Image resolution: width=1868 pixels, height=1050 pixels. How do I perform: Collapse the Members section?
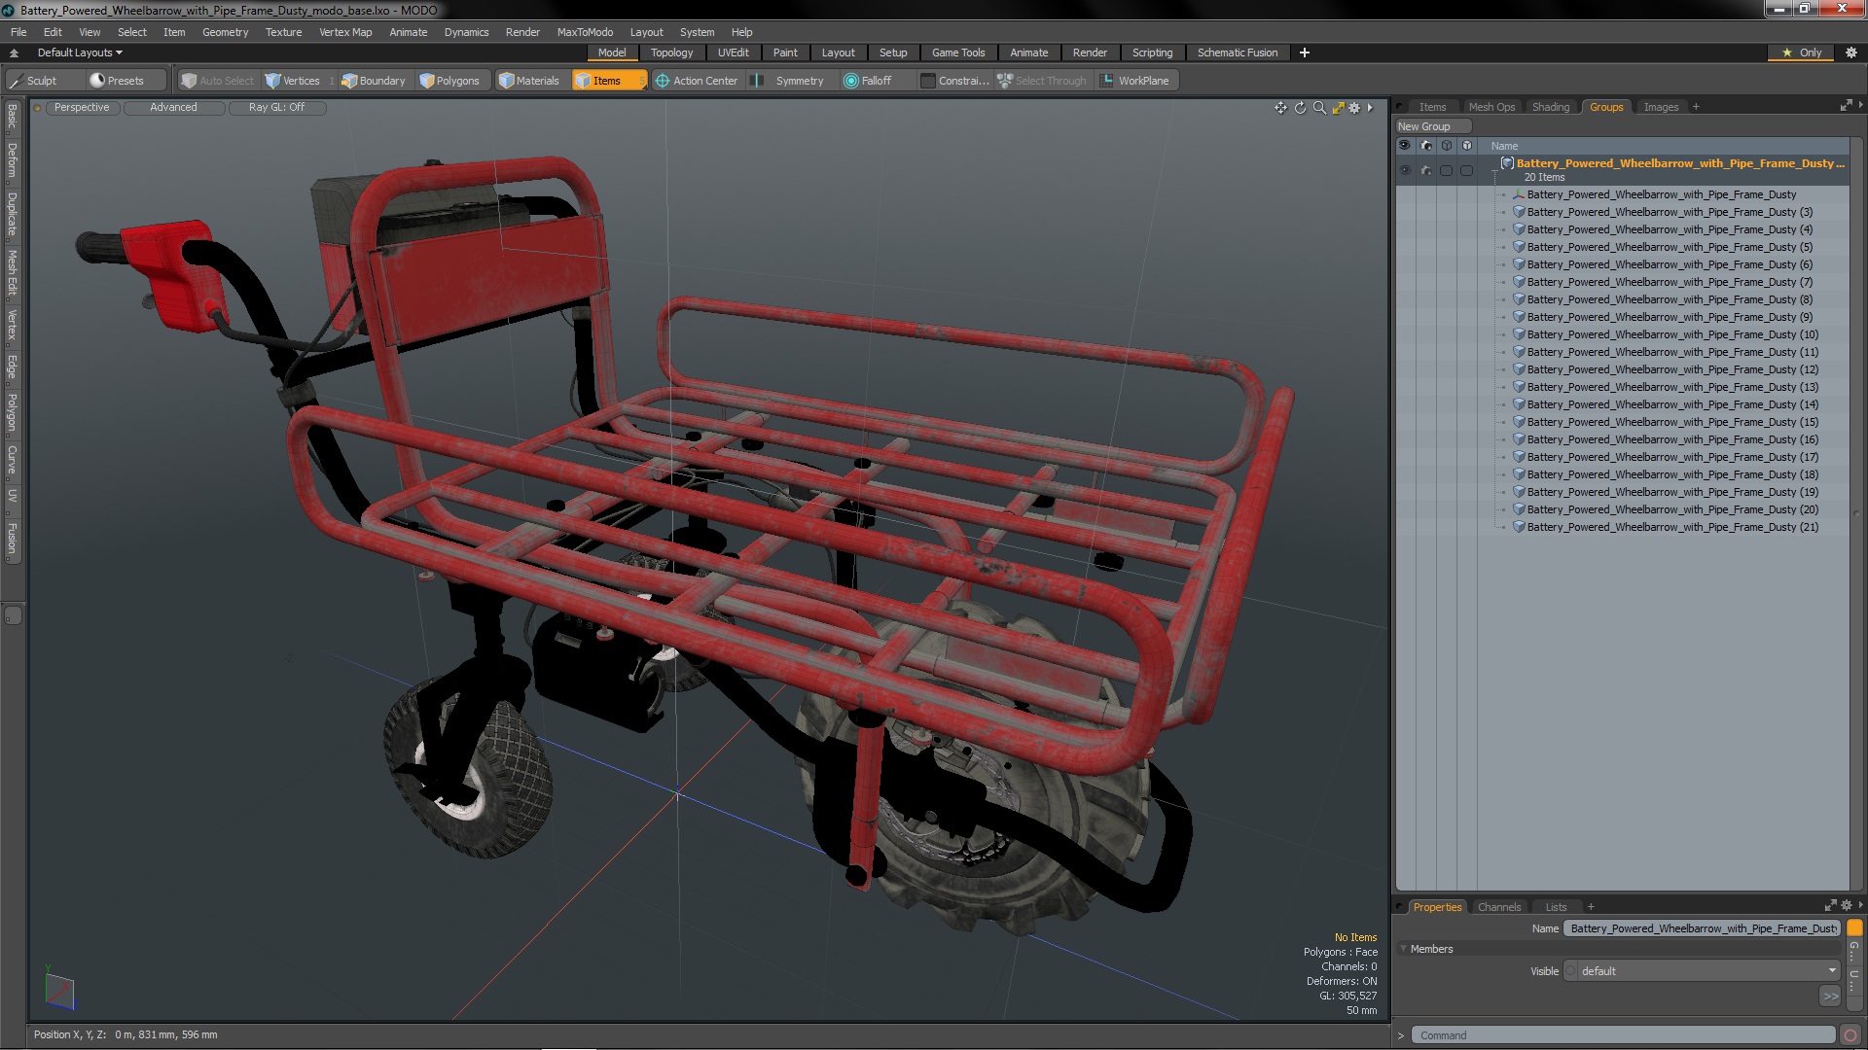pos(1404,949)
